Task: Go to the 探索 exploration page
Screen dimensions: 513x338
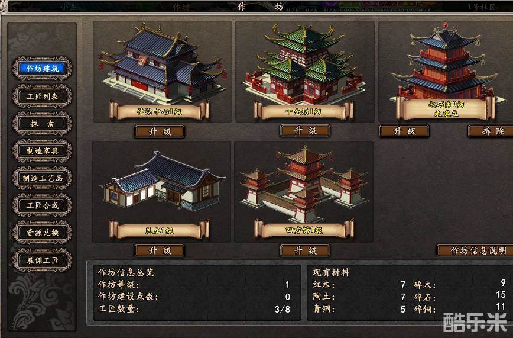Action: tap(42, 124)
